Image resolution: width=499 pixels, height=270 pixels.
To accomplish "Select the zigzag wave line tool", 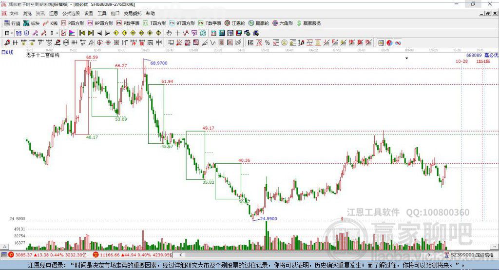I will [x=213, y=43].
